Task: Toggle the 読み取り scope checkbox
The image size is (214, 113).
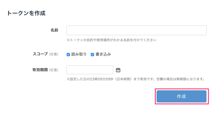Action: [68, 55]
